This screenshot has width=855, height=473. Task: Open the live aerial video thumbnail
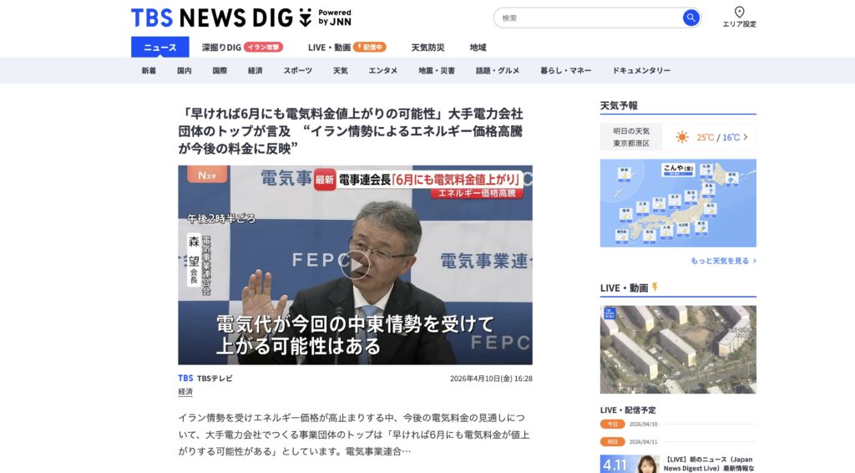click(x=678, y=349)
